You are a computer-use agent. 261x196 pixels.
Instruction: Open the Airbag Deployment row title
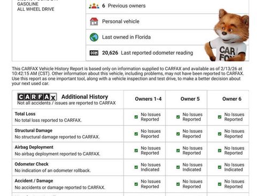pos(34,147)
